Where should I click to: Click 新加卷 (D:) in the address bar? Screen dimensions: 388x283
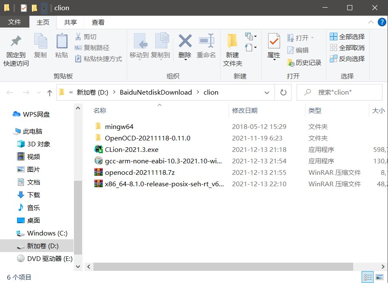(92, 92)
